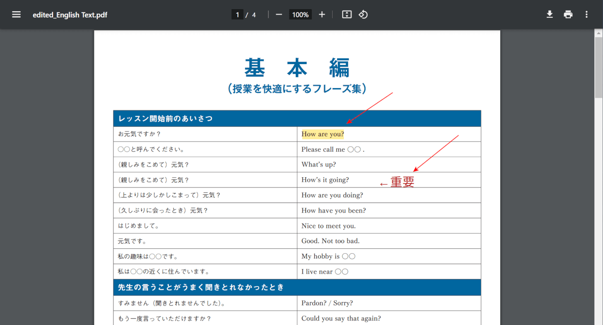
Task: Click the text 'I live near ○○'
Action: pos(325,272)
